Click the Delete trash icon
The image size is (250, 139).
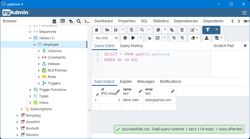coord(182,30)
